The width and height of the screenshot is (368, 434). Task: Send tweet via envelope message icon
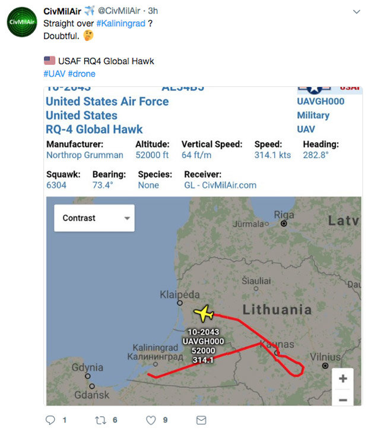click(x=201, y=420)
